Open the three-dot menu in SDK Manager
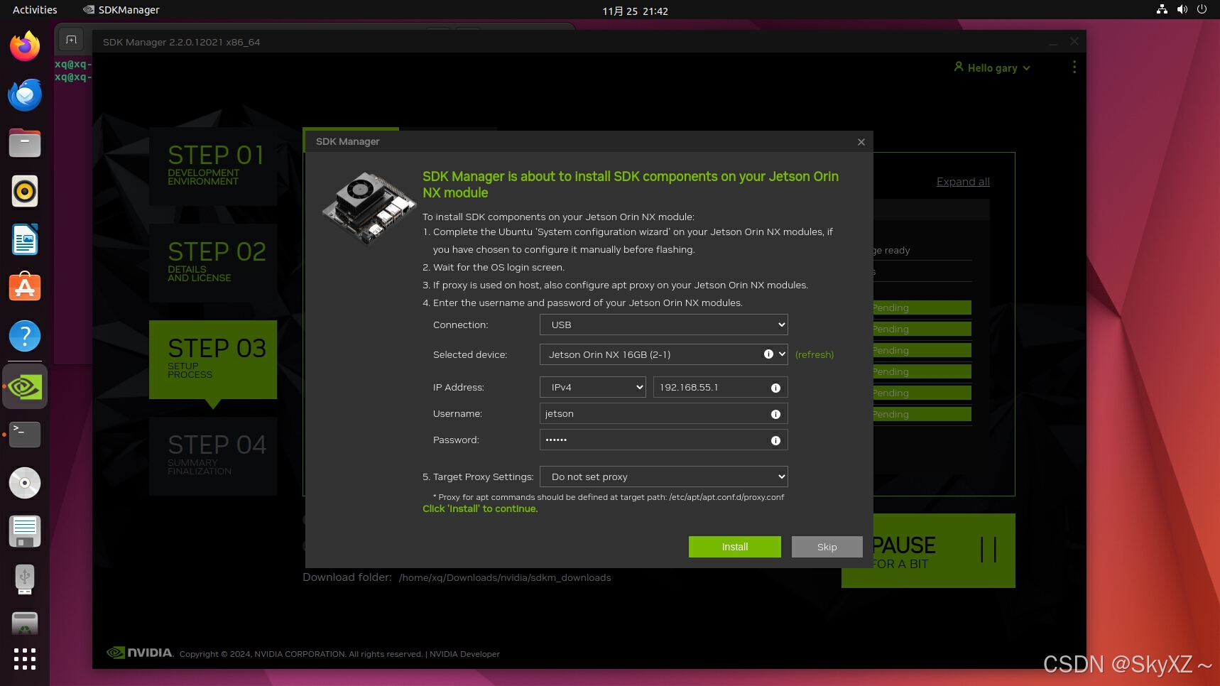The width and height of the screenshot is (1220, 686). pyautogui.click(x=1074, y=67)
